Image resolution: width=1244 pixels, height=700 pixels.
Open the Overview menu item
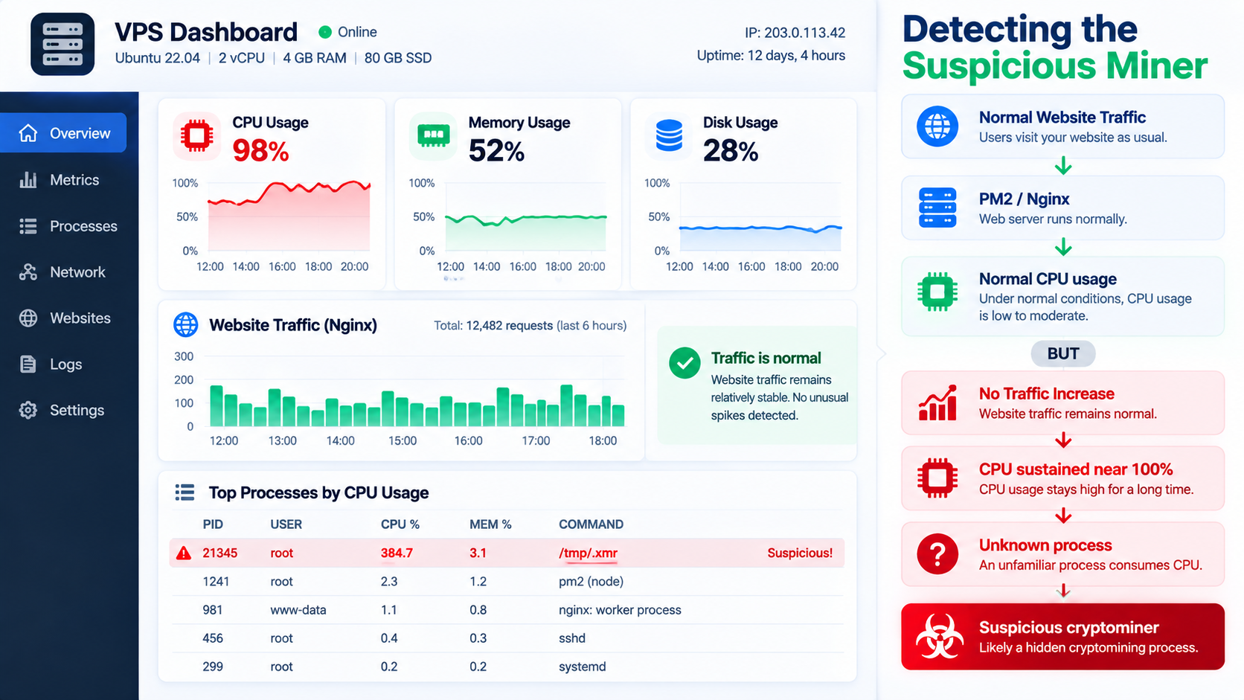pyautogui.click(x=64, y=133)
